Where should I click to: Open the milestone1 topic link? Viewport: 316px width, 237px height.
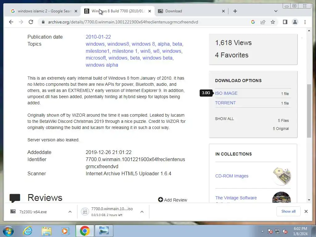pos(98,51)
